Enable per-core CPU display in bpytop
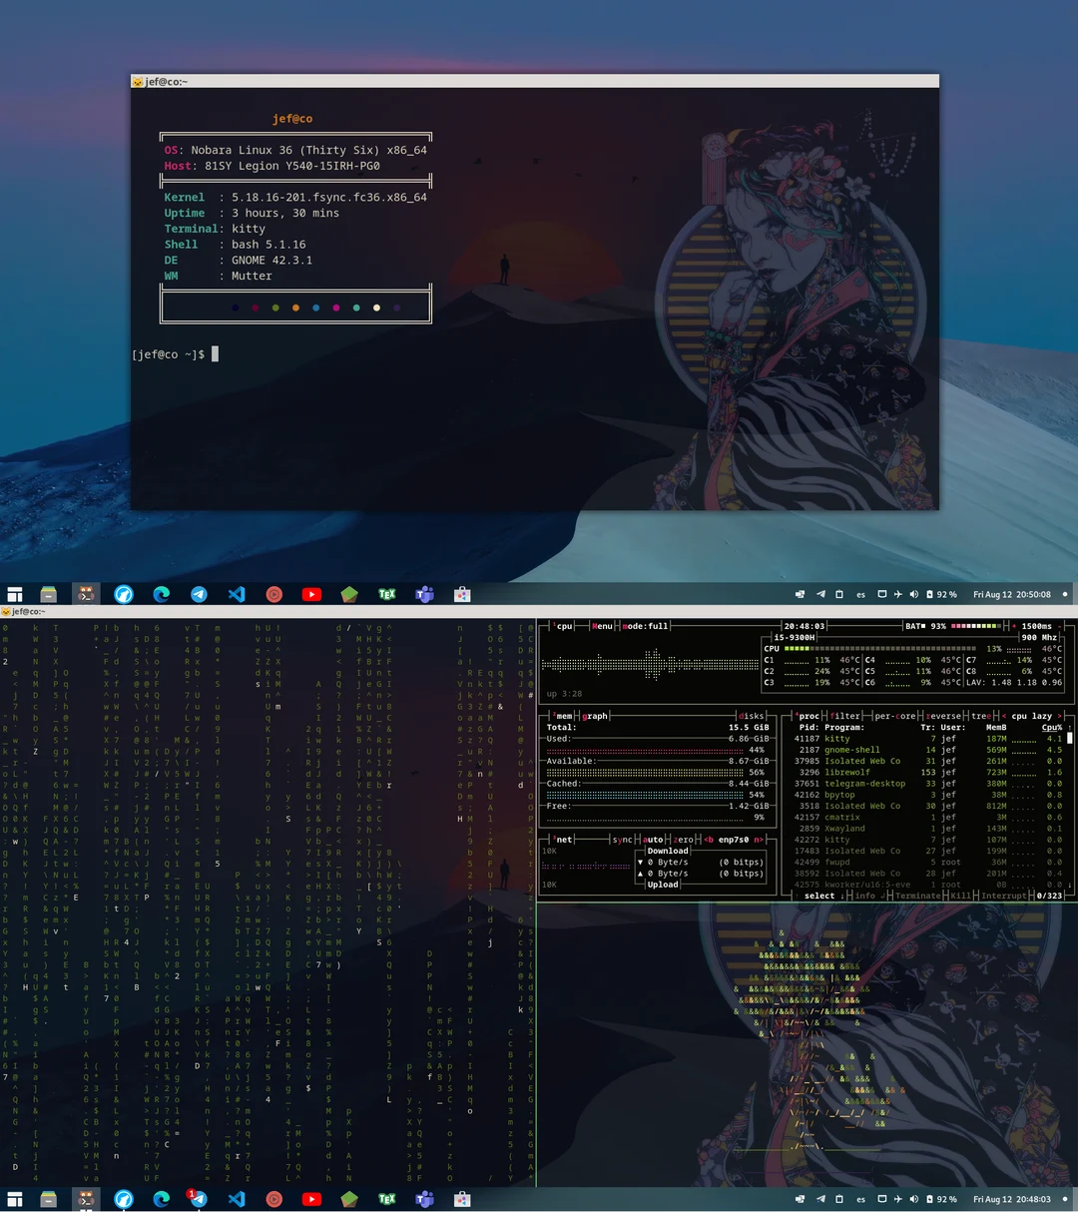1078x1213 pixels. click(x=895, y=716)
